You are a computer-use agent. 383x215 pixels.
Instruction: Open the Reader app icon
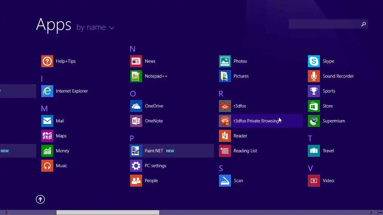tap(225, 136)
